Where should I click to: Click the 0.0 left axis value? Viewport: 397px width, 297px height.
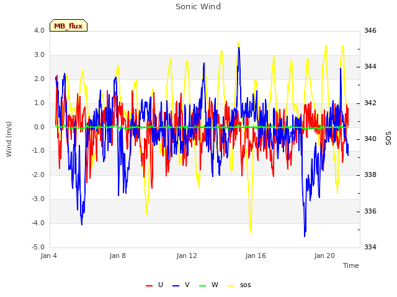tap(39, 127)
